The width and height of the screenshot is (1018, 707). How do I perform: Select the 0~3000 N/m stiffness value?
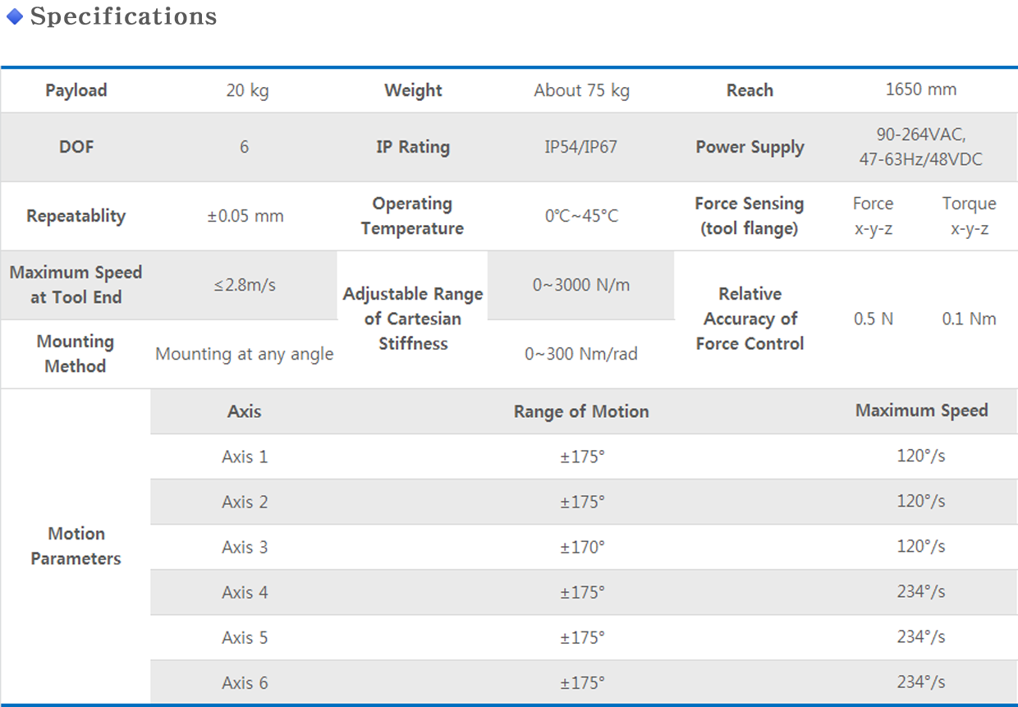pyautogui.click(x=581, y=285)
